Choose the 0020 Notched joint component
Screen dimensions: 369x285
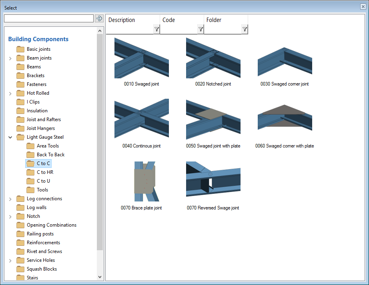pyautogui.click(x=213, y=58)
